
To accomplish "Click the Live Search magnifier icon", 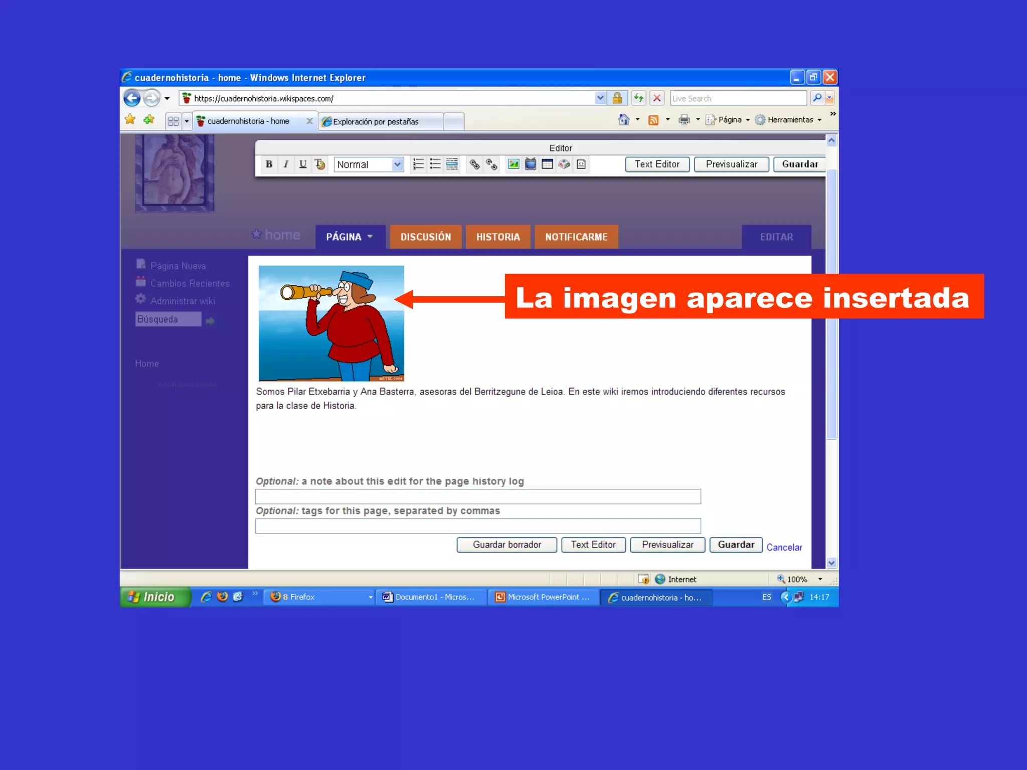I will pyautogui.click(x=817, y=98).
